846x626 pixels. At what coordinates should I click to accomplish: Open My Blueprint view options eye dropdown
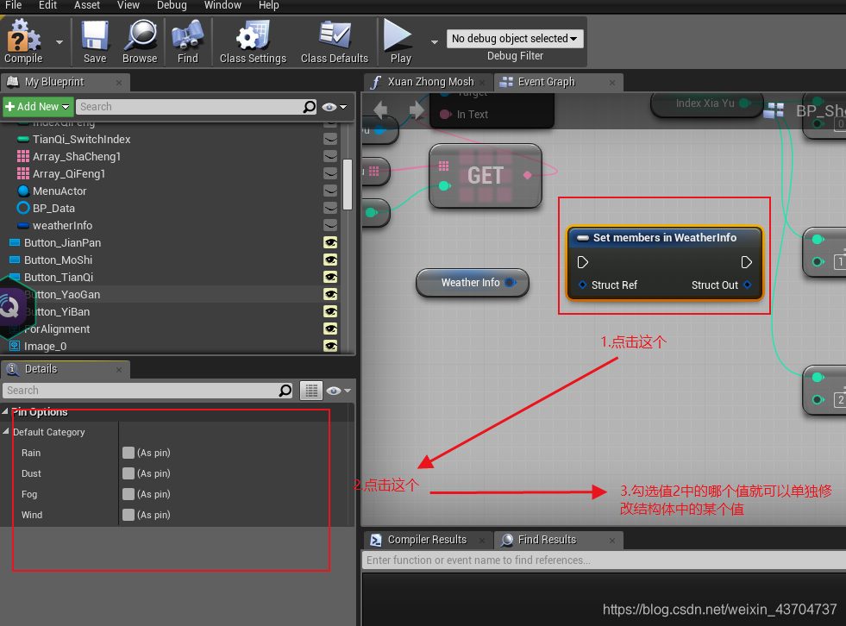click(x=335, y=107)
